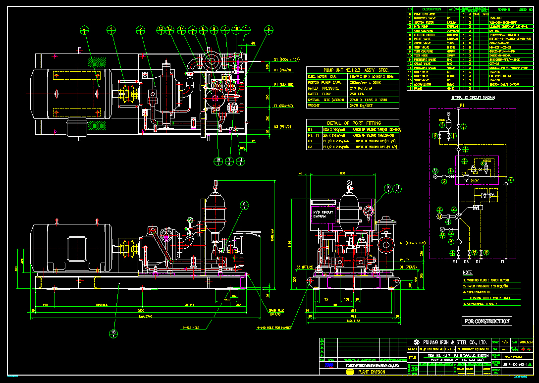Select the PUMP UNIT ASS'Y SPEC. table title
Screen dimensions: 539x383
(x=352, y=70)
